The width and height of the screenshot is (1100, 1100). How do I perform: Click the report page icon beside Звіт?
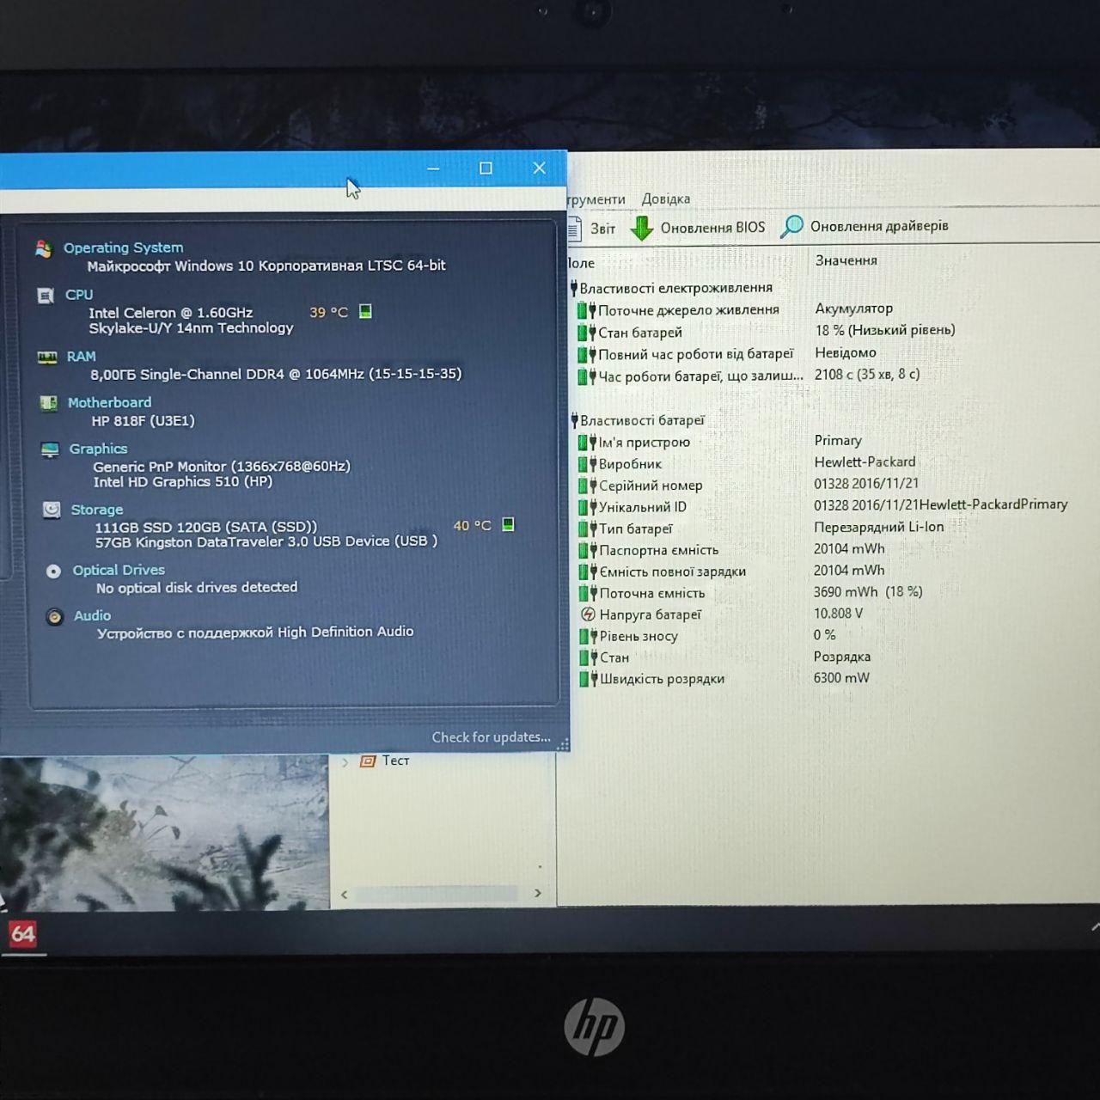(x=574, y=228)
